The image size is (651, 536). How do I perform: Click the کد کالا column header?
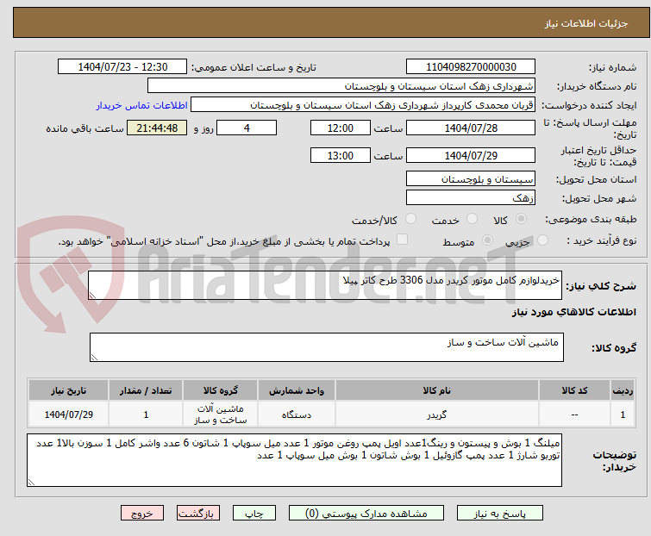pos(574,390)
